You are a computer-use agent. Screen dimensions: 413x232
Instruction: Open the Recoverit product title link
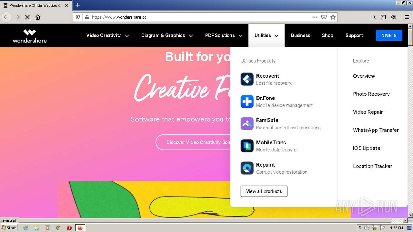click(267, 76)
